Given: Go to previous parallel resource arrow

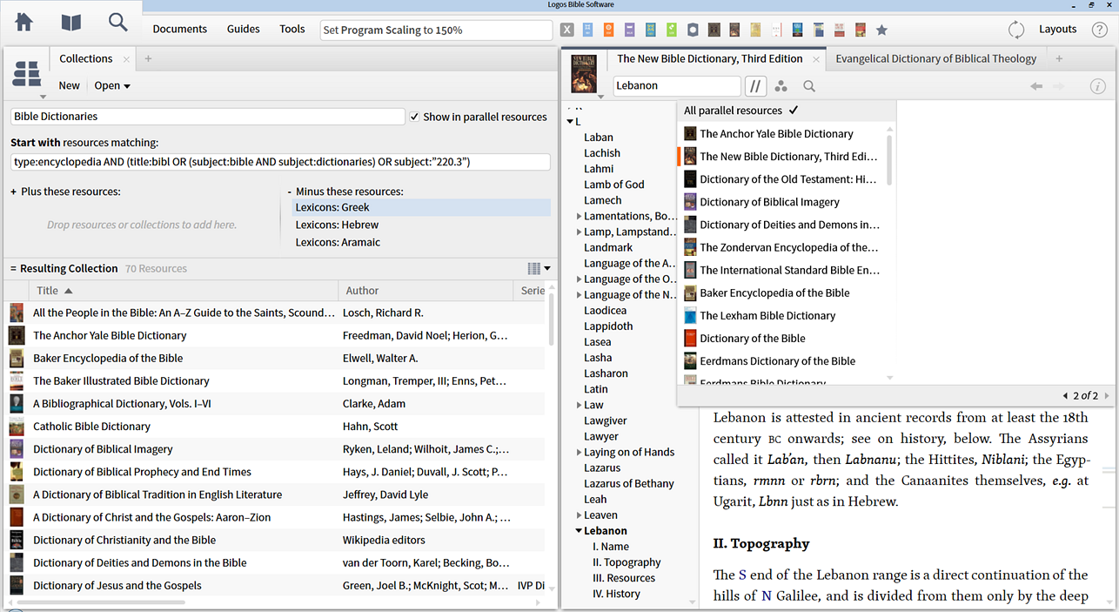Looking at the screenshot, I should (1066, 396).
